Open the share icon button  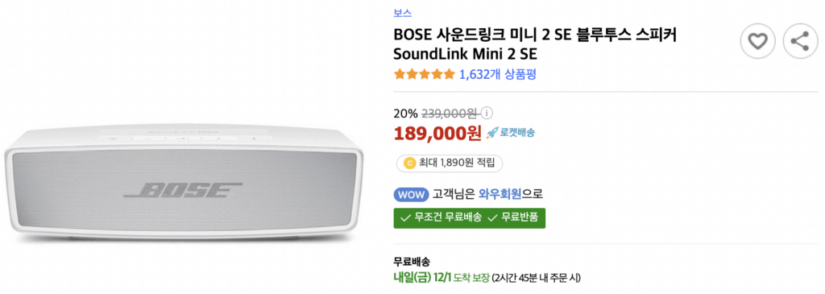pos(800,41)
